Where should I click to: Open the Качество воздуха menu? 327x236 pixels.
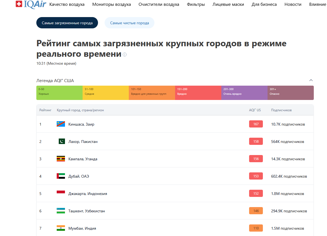(67, 4)
